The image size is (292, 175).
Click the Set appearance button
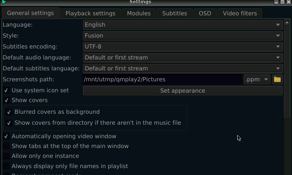click(183, 90)
